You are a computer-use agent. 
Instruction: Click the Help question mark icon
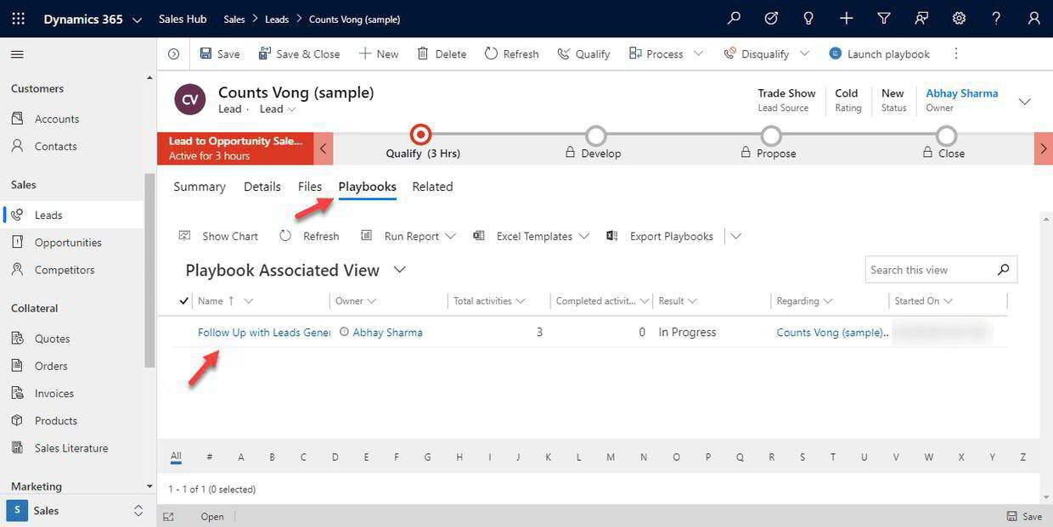pos(994,17)
